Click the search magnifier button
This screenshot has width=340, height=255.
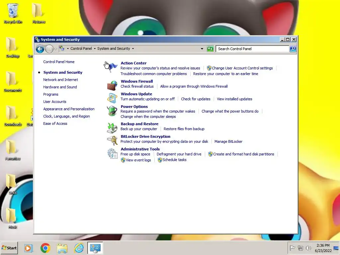(x=293, y=49)
